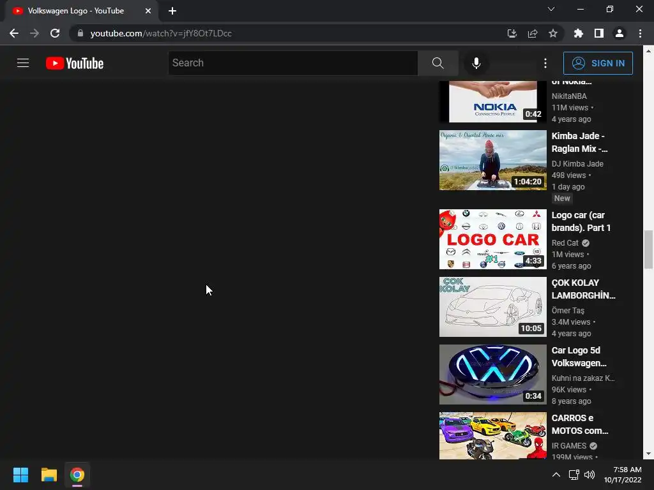Click '3.4M views' text
This screenshot has height=490, width=654.
coord(570,322)
